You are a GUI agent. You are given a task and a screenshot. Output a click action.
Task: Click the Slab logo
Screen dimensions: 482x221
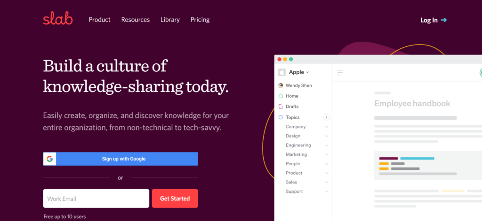tap(58, 19)
